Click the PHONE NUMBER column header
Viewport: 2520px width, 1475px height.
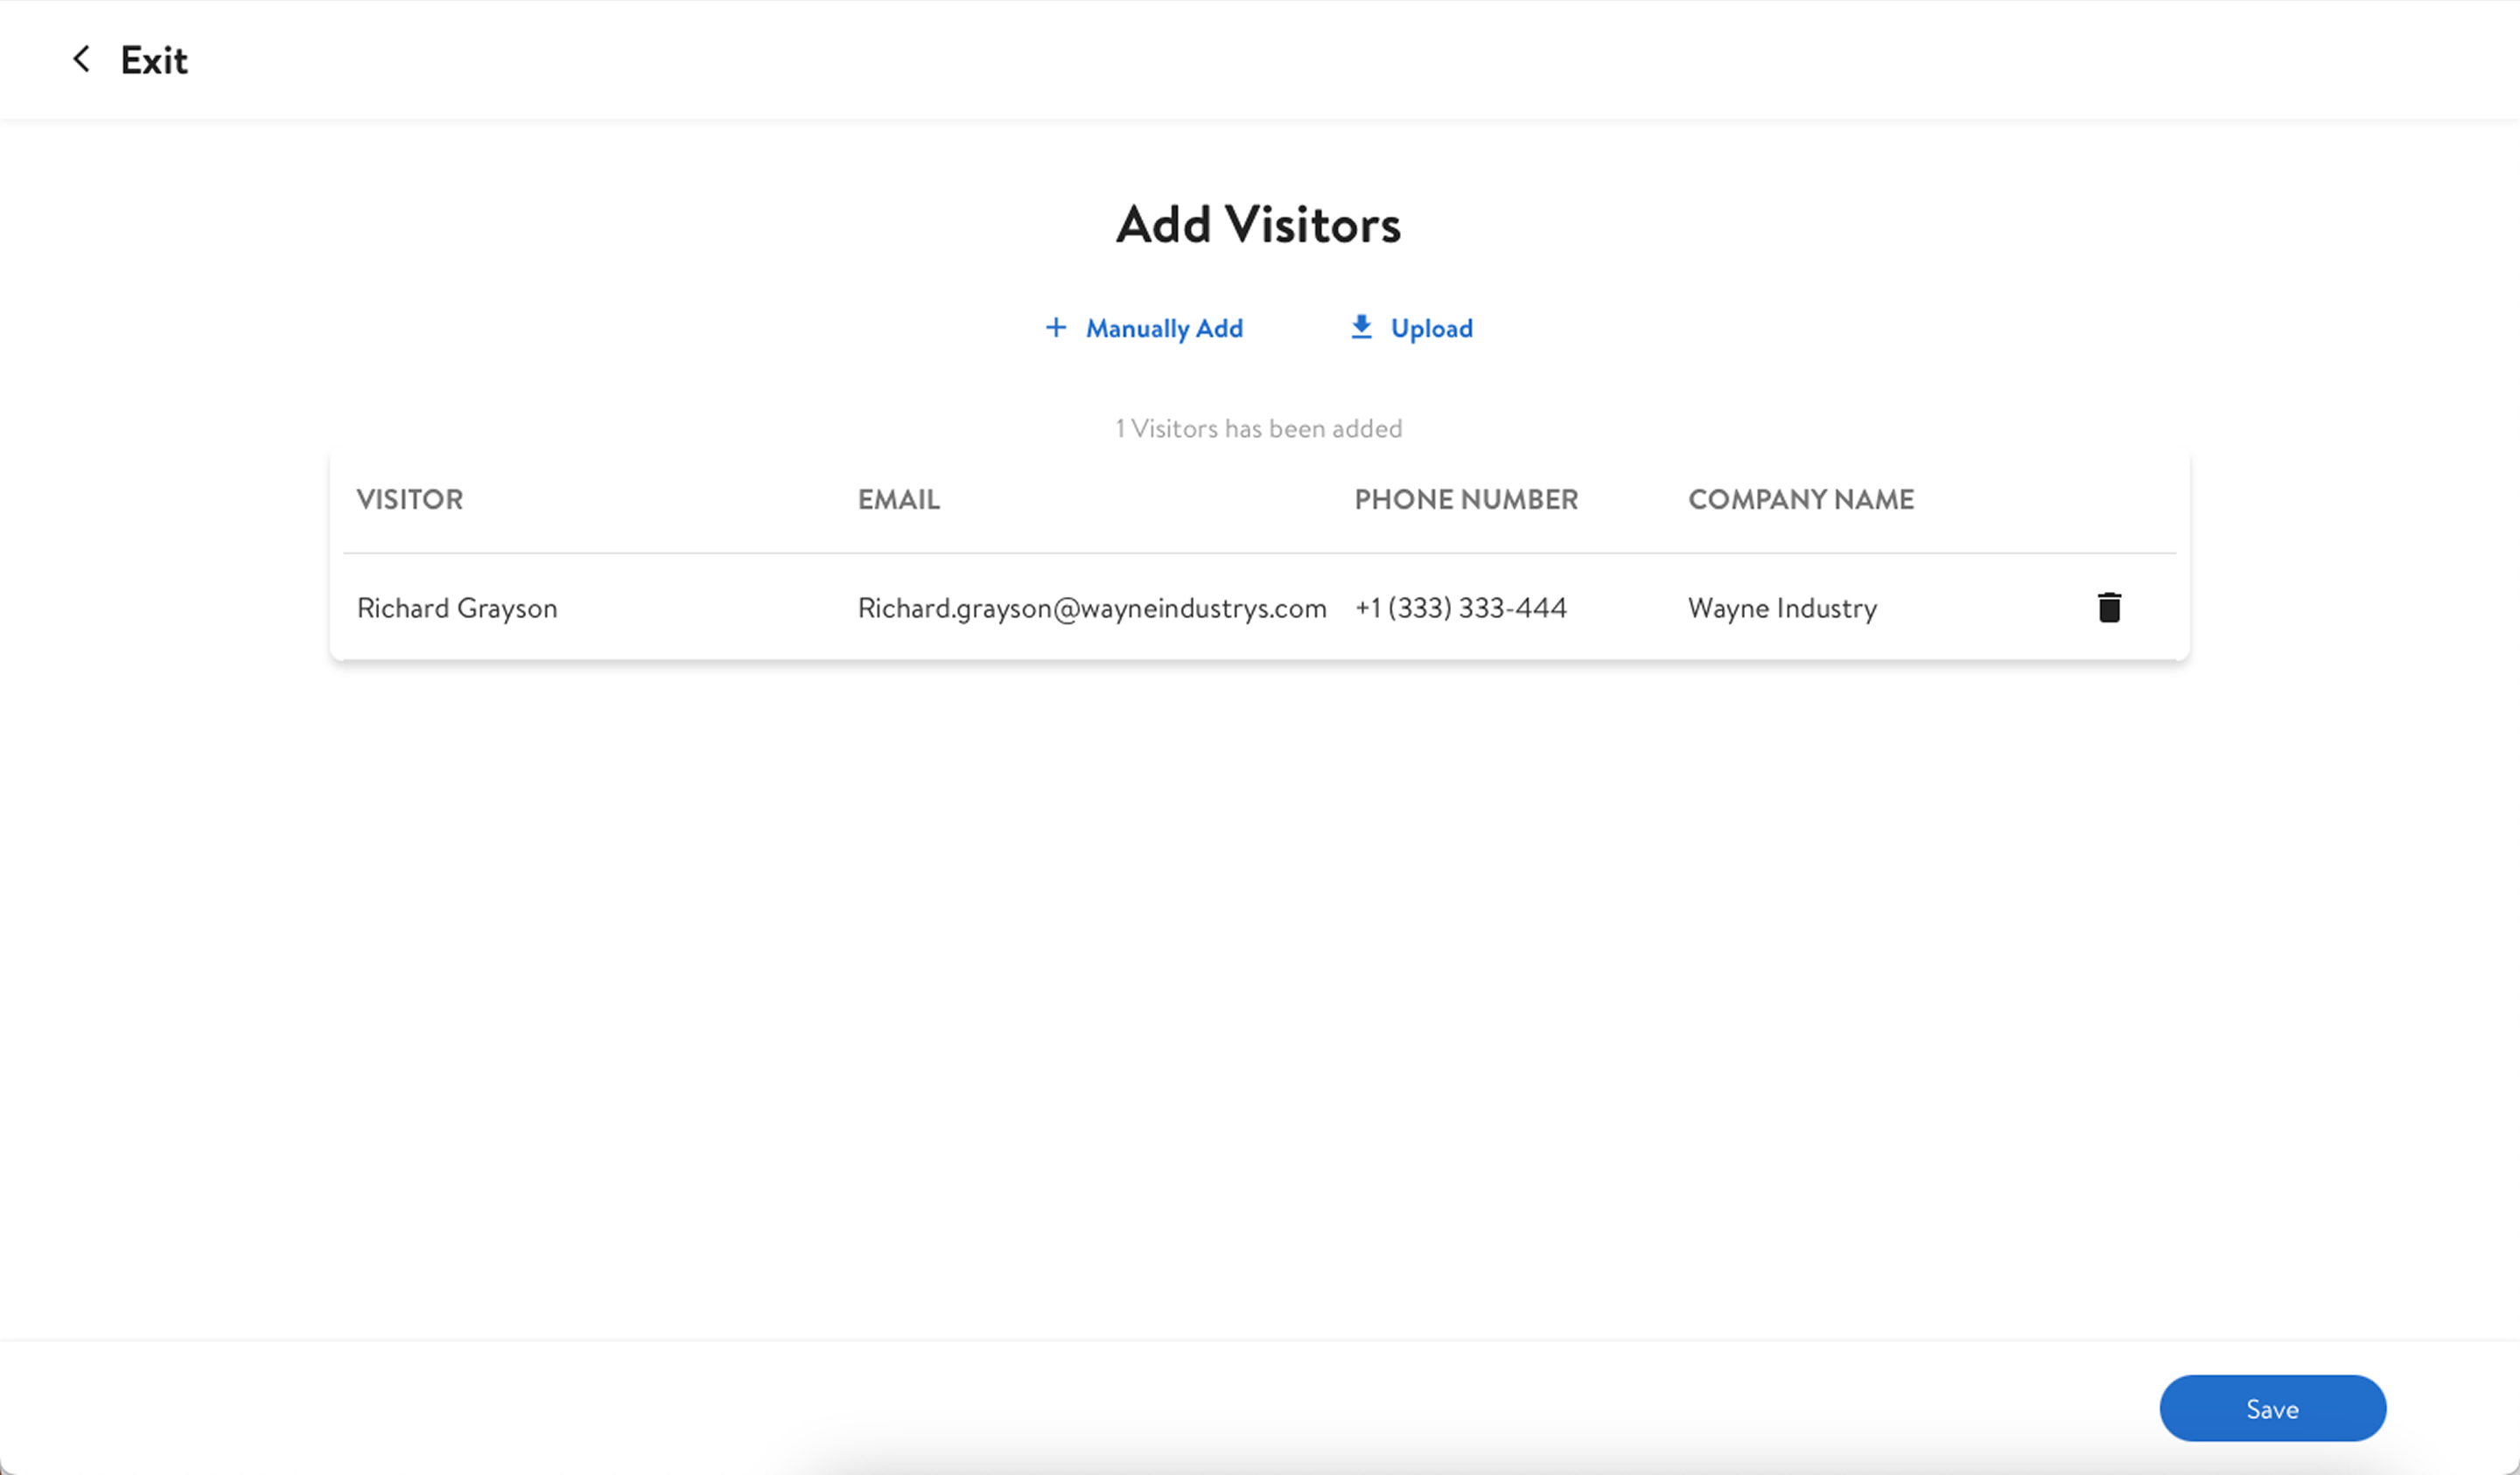(x=1466, y=499)
